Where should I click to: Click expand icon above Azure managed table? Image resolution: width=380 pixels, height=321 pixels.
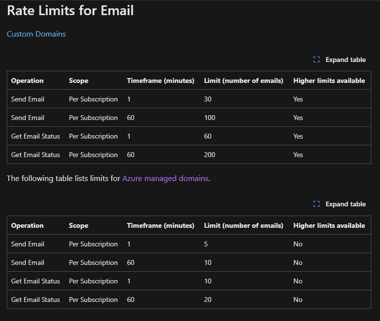pos(316,204)
